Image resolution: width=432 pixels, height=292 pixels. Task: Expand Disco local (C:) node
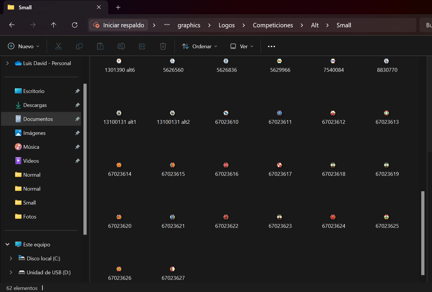pos(11,258)
